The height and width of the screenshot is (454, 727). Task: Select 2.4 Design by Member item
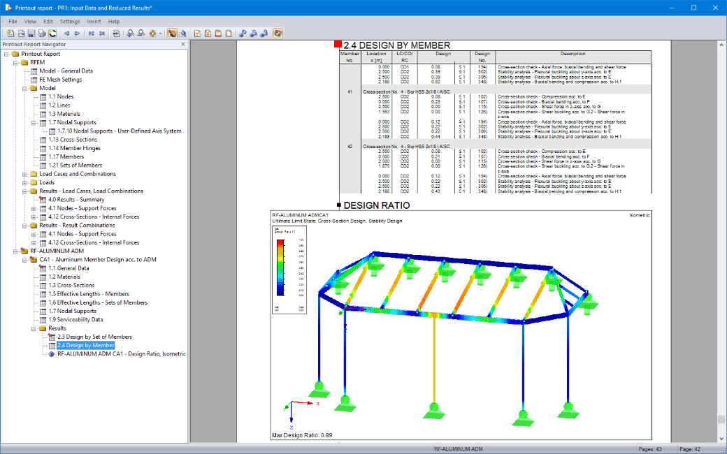pos(86,346)
